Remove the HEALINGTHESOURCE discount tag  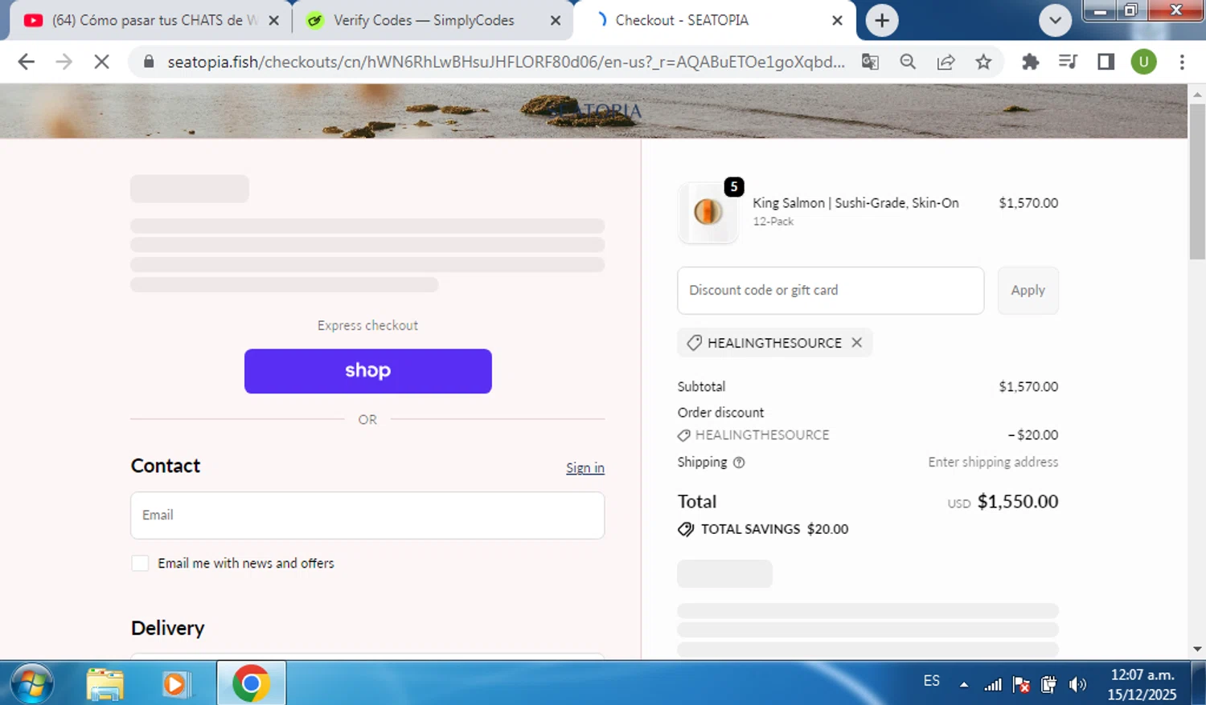(x=856, y=343)
